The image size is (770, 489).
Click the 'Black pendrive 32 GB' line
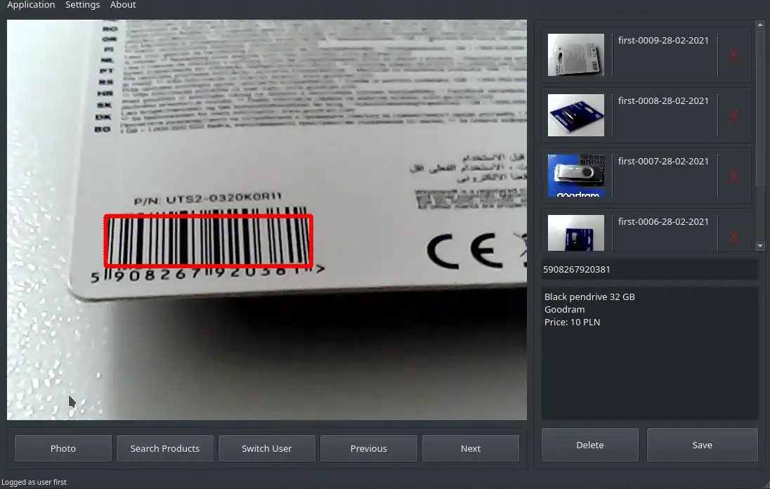pyautogui.click(x=589, y=296)
